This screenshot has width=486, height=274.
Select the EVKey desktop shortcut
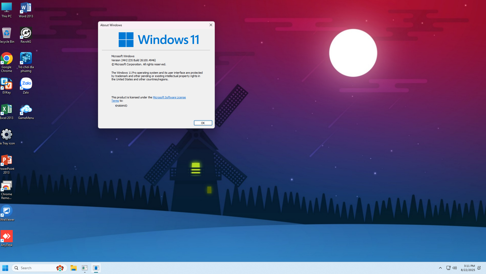click(7, 86)
